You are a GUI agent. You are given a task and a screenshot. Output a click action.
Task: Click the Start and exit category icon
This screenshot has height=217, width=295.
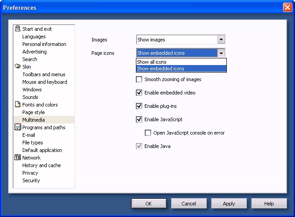(x=17, y=29)
